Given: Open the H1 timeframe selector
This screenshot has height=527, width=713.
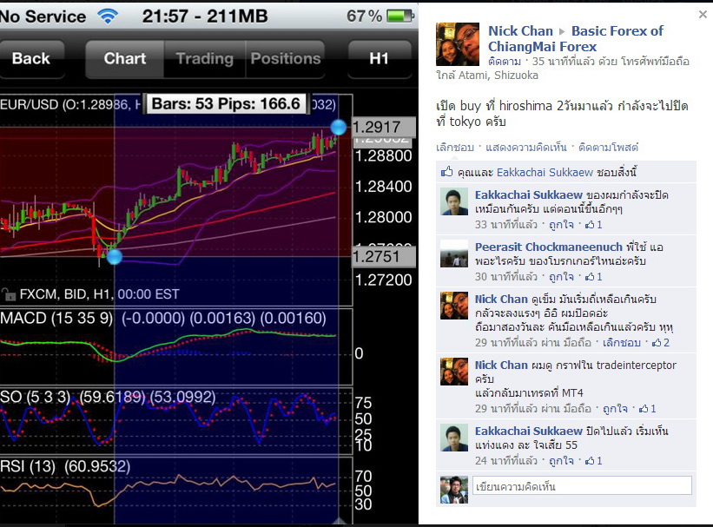Looking at the screenshot, I should 380,59.
